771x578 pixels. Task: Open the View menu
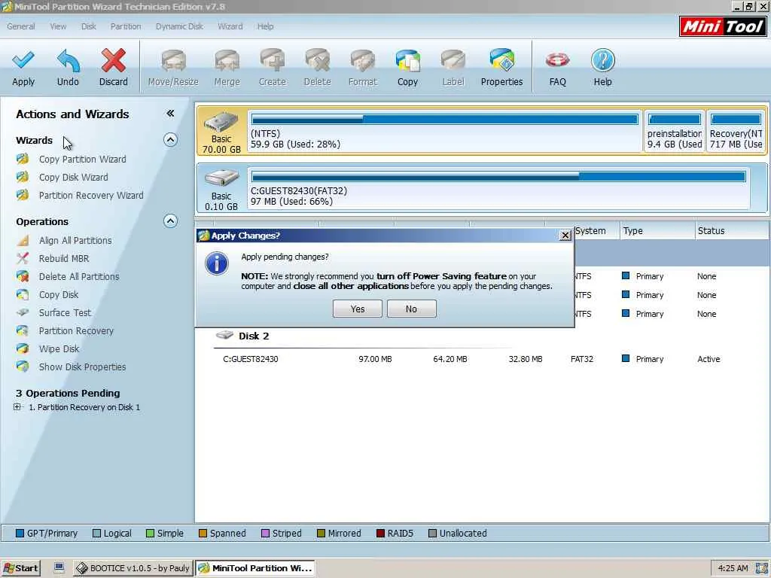point(58,26)
